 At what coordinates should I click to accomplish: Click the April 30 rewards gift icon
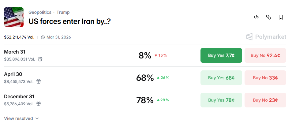coord(39,81)
